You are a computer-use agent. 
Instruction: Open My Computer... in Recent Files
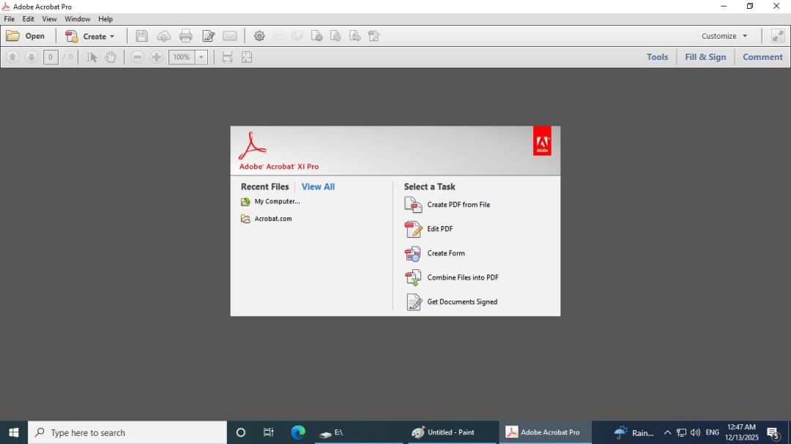(x=270, y=201)
